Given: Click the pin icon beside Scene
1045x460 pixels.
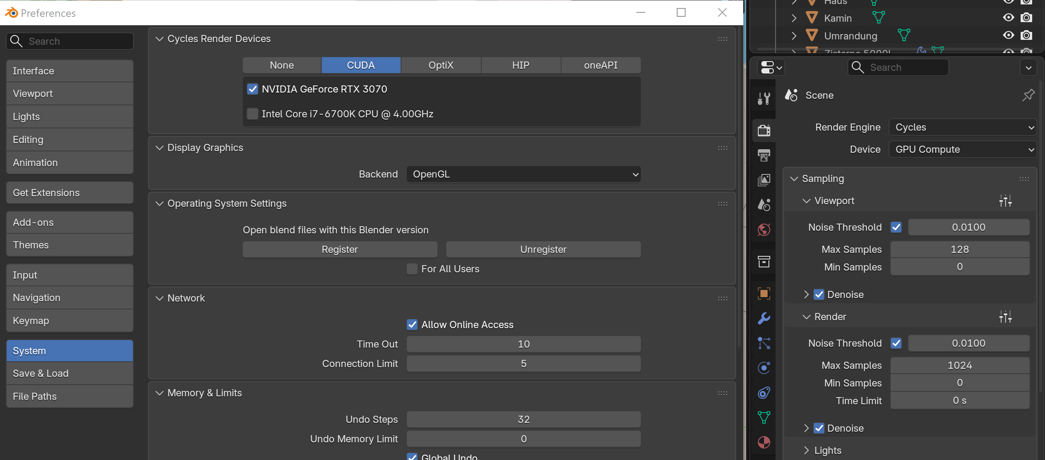Looking at the screenshot, I should [1028, 95].
